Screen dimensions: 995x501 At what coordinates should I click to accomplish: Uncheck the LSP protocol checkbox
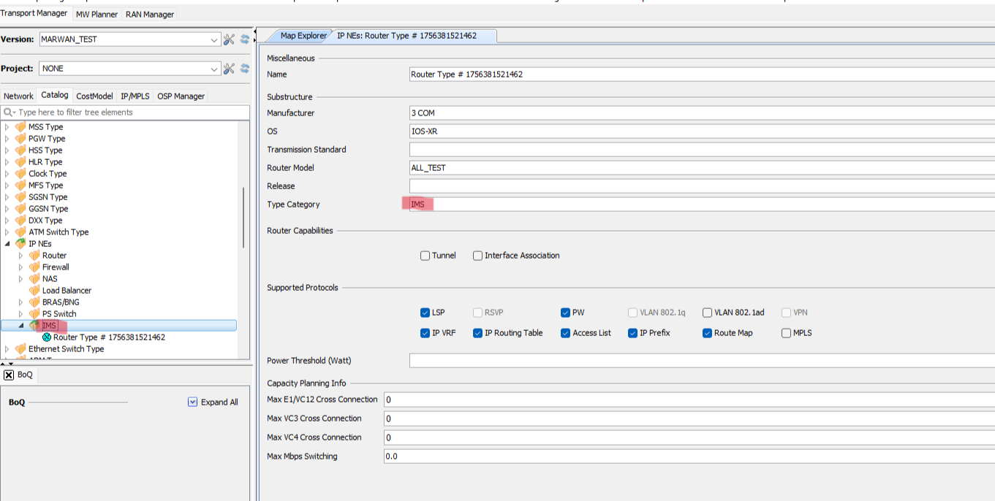tap(425, 313)
